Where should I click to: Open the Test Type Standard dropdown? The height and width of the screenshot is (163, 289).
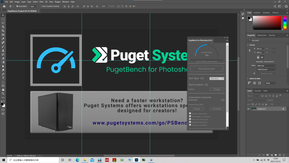[x=217, y=79]
